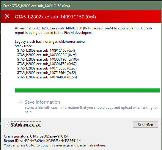Click the Save information arrow icon
The width and height of the screenshot is (162, 150).
tap(20, 102)
